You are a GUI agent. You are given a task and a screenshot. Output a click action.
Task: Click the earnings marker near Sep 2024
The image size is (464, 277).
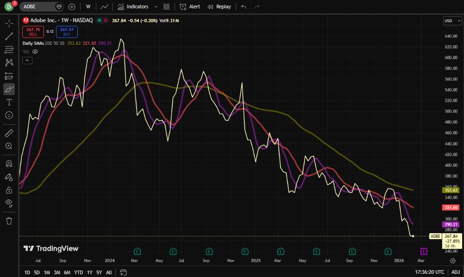coord(209,251)
